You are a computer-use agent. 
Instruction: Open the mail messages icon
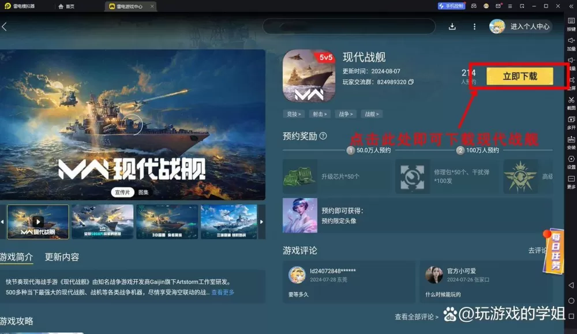(499, 6)
